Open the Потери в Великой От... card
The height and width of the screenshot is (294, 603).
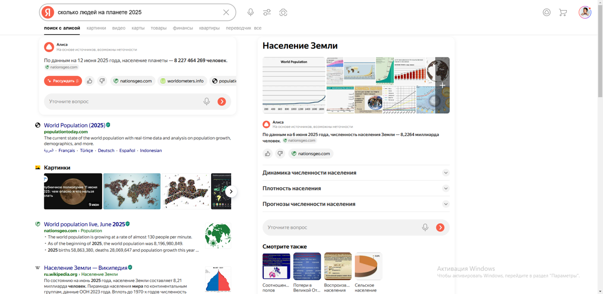pos(307,273)
